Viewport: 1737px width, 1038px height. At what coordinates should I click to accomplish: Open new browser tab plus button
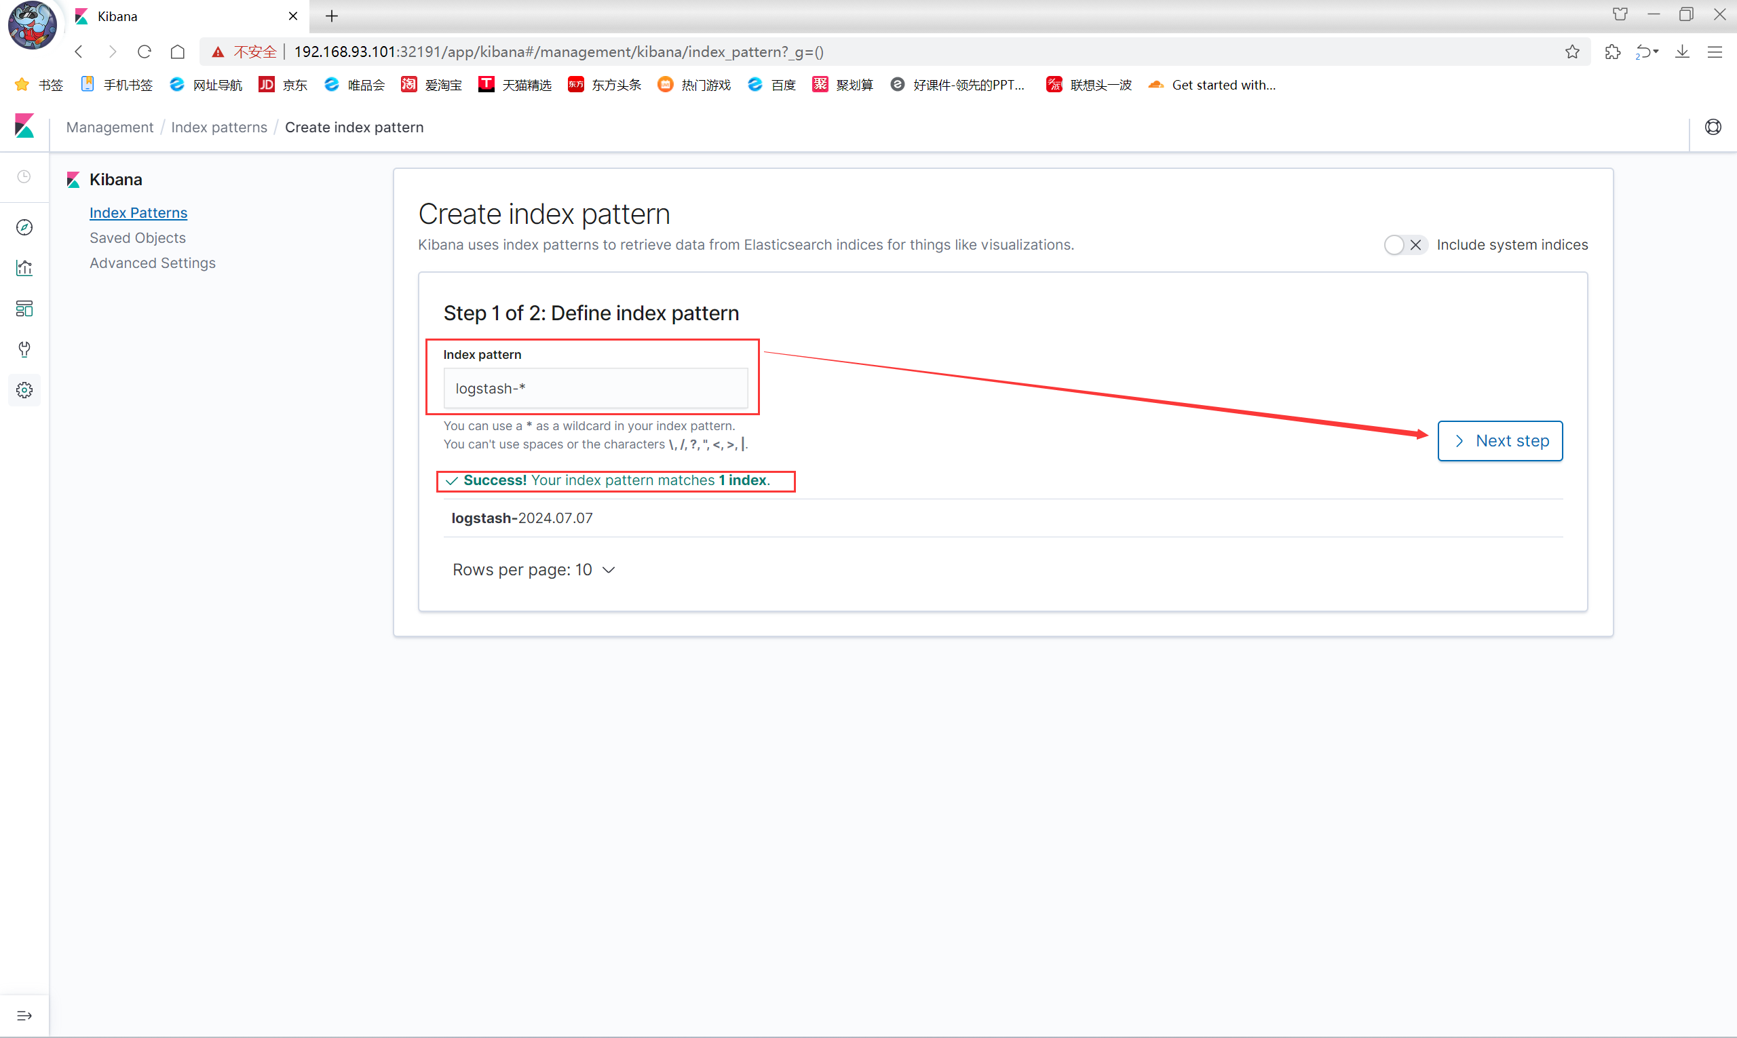coord(332,16)
